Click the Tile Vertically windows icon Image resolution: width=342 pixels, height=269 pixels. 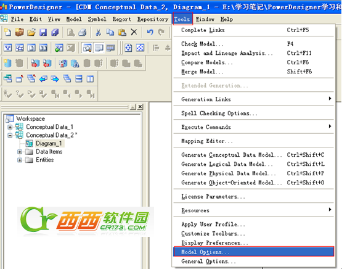[91, 78]
